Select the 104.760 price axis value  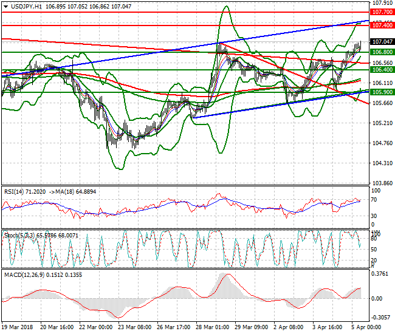pyautogui.click(x=382, y=143)
